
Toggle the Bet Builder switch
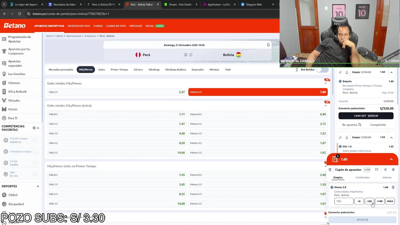coord(322,70)
